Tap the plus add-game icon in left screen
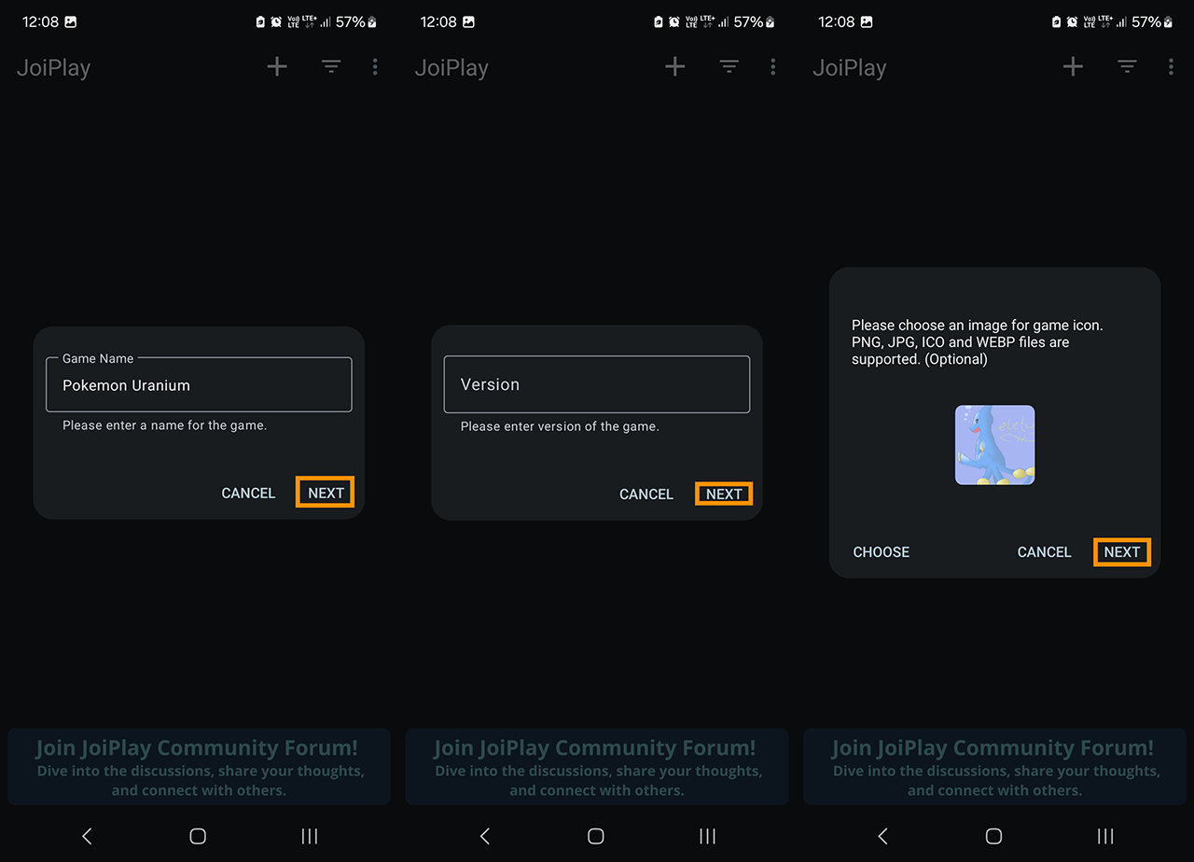The width and height of the screenshot is (1194, 862). tap(277, 66)
